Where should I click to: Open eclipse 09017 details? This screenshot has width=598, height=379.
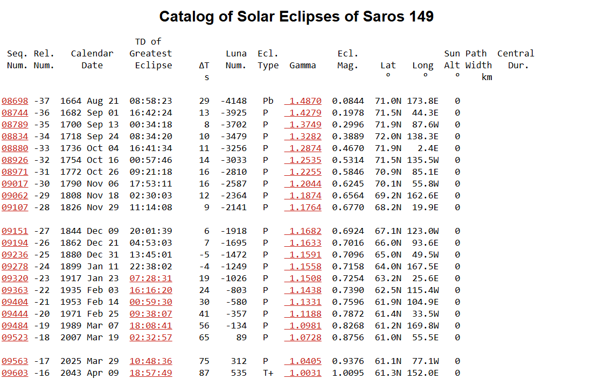(x=15, y=183)
